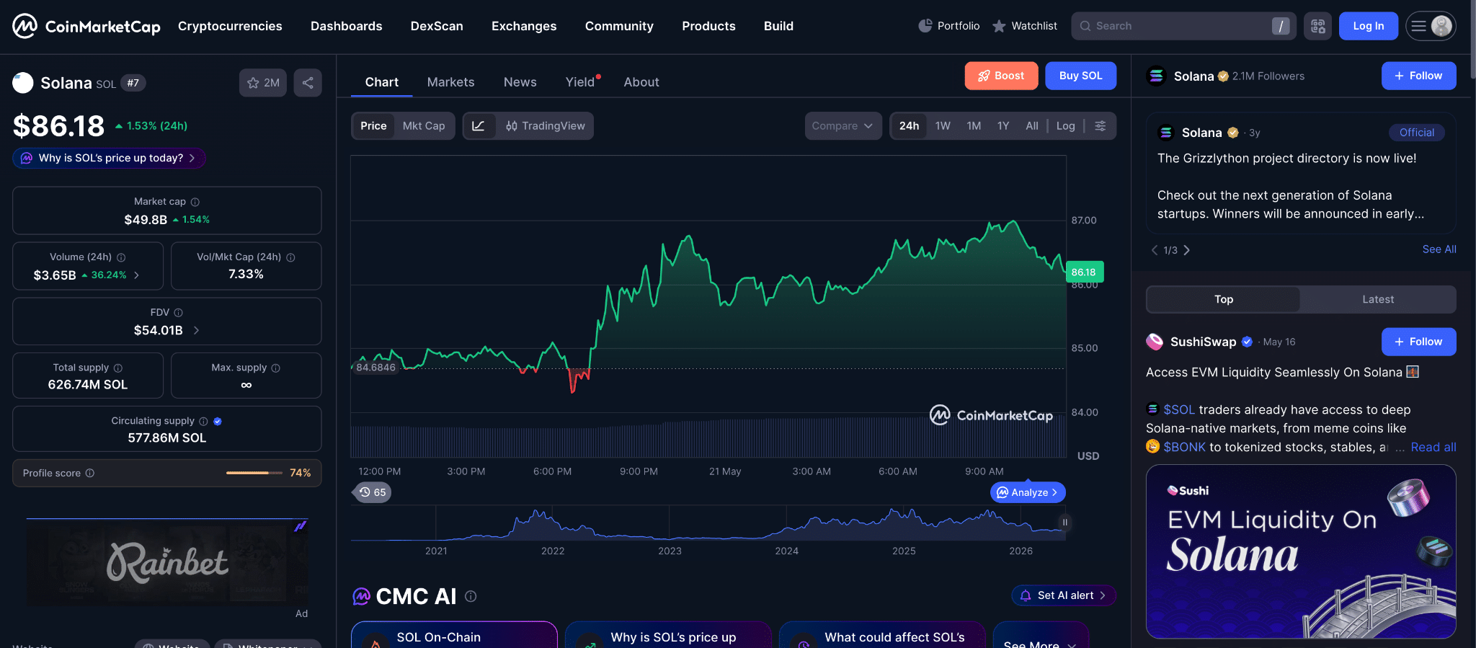Screen dimensions: 1476x648
Task: Switch to the Markets tab
Action: pyautogui.click(x=450, y=82)
